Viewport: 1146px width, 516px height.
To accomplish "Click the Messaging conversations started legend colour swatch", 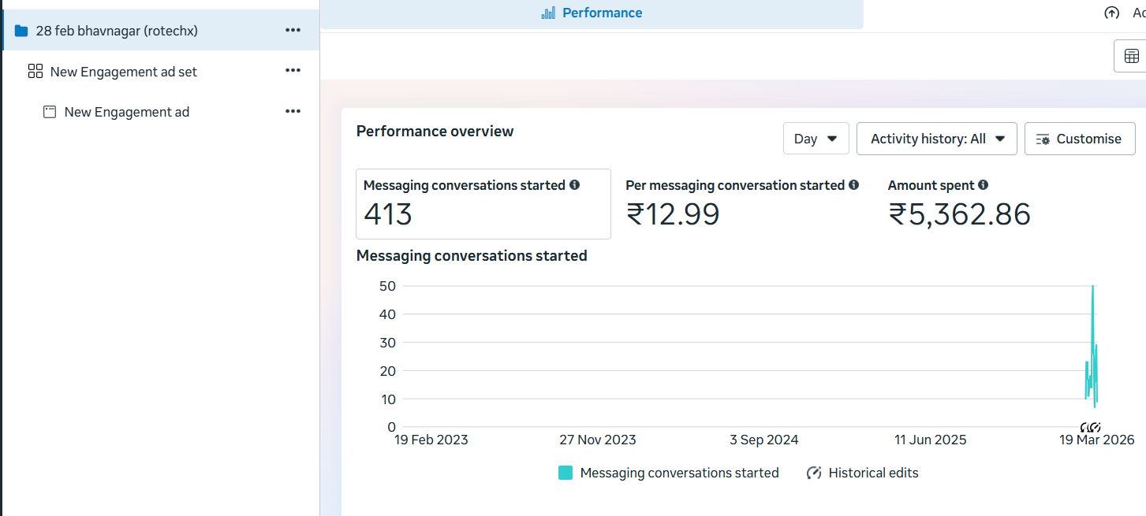I will (566, 473).
